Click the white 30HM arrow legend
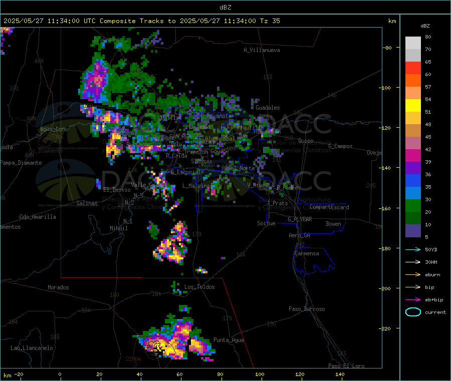The height and width of the screenshot is (381, 451). (x=413, y=262)
